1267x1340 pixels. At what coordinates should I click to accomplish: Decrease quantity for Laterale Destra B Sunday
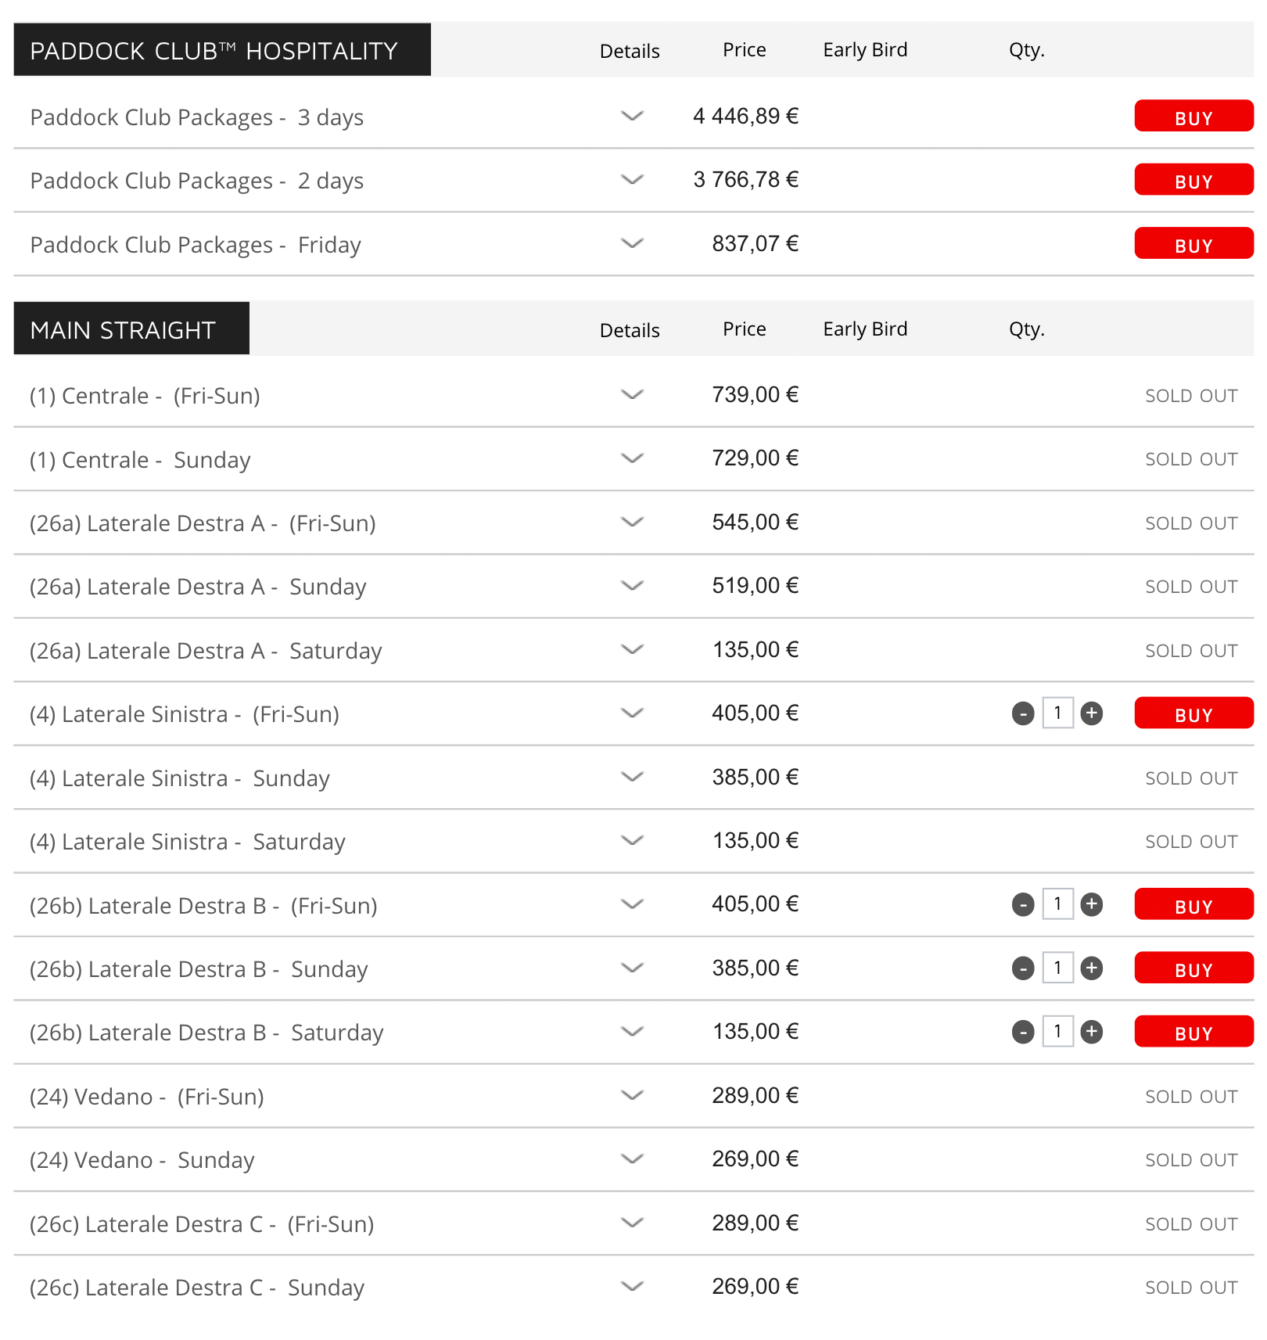pyautogui.click(x=1022, y=968)
